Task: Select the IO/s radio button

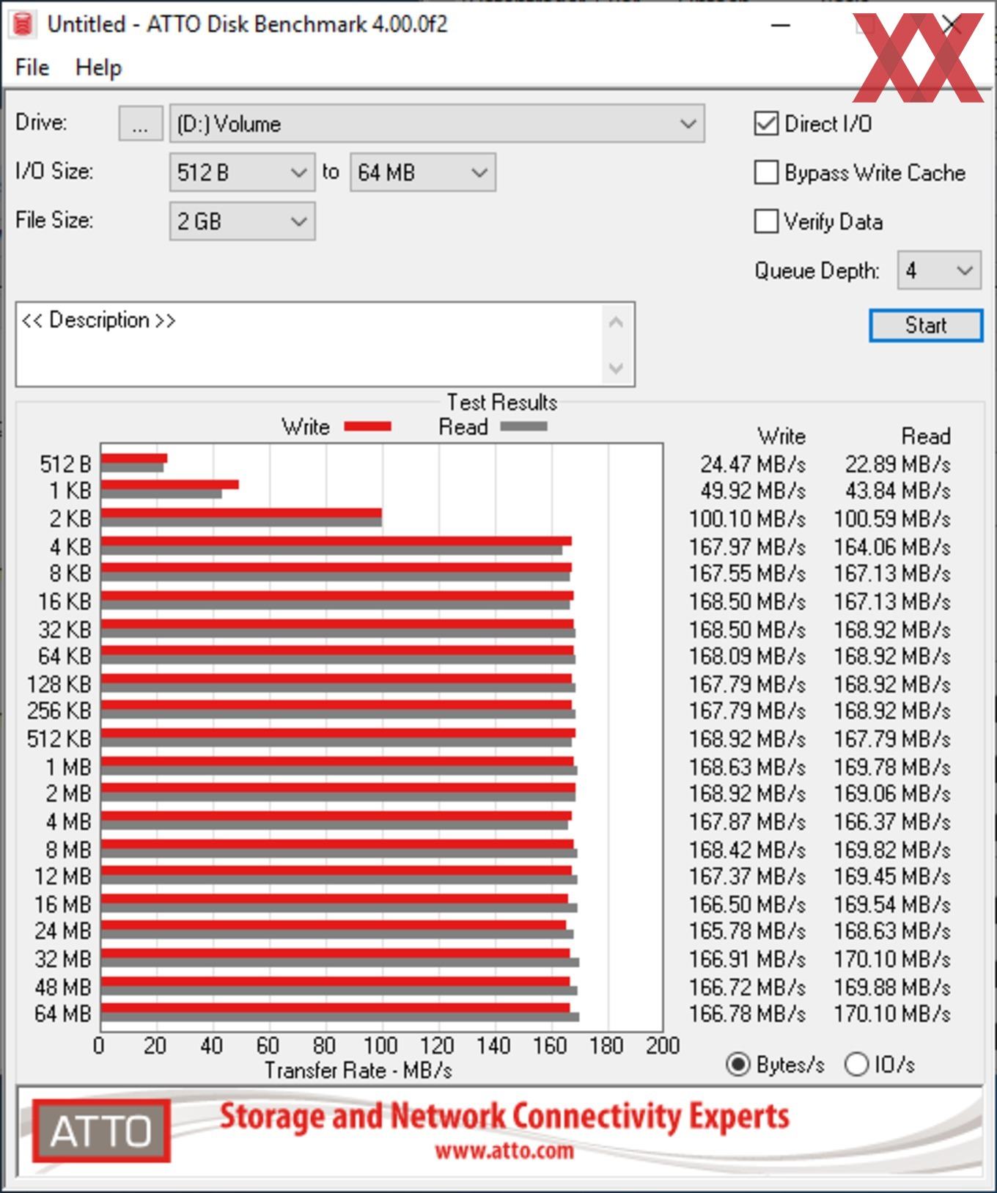Action: [856, 1064]
